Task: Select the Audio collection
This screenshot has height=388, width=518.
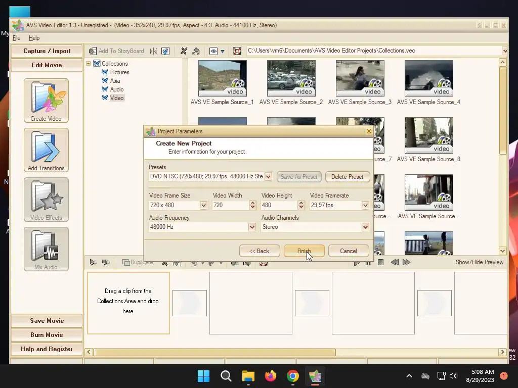Action: click(x=117, y=89)
